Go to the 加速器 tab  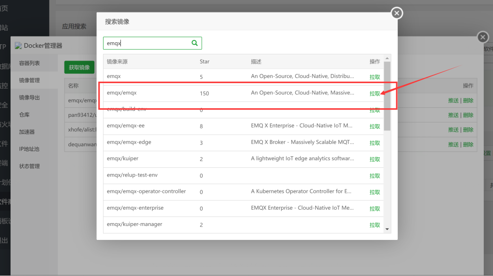pyautogui.click(x=26, y=132)
